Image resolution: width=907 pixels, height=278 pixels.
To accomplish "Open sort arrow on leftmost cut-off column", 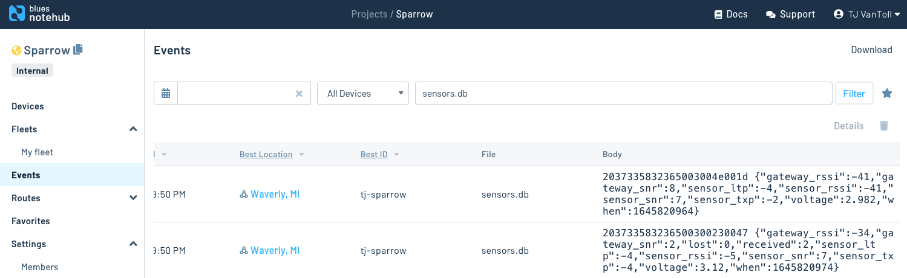I will coord(163,155).
